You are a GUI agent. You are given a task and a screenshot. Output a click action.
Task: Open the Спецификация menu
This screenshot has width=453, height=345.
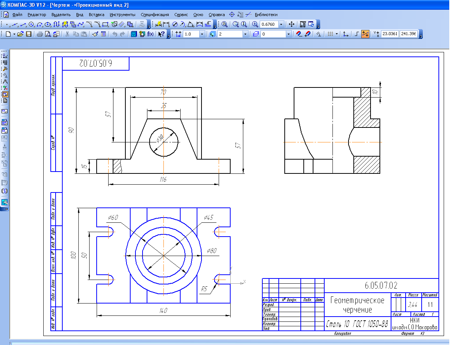[x=154, y=15]
